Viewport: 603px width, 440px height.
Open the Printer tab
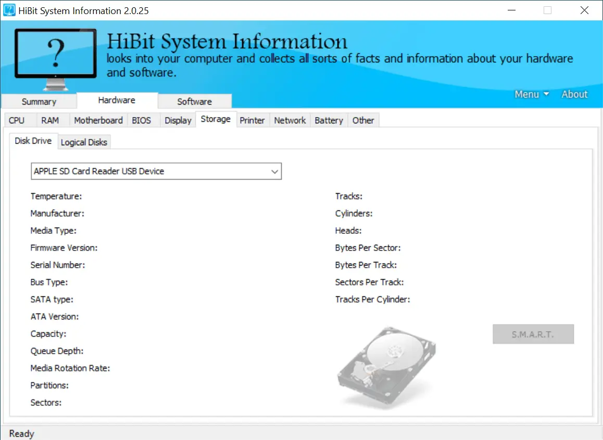point(252,120)
